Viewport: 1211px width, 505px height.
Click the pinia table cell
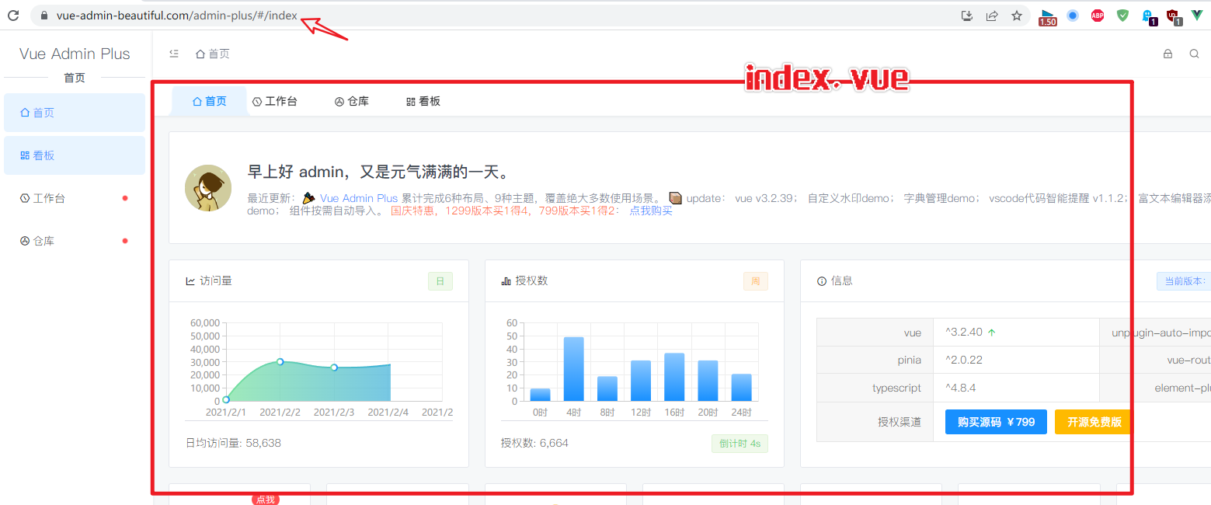(x=875, y=360)
